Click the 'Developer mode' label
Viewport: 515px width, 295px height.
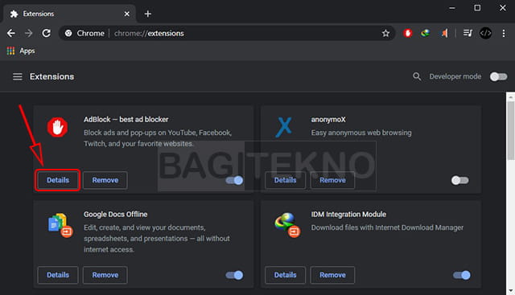(x=455, y=76)
